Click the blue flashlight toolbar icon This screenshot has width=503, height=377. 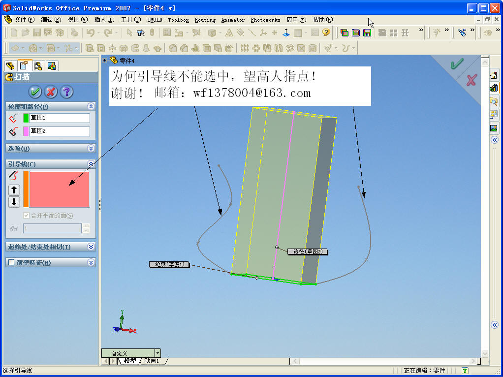(x=462, y=32)
